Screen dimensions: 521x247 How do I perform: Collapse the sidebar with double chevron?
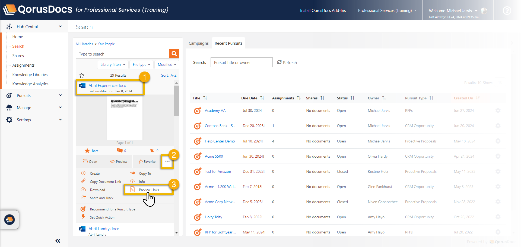pyautogui.click(x=58, y=241)
